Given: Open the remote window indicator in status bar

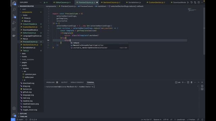Looking at the screenshot, I should pos(13,120).
